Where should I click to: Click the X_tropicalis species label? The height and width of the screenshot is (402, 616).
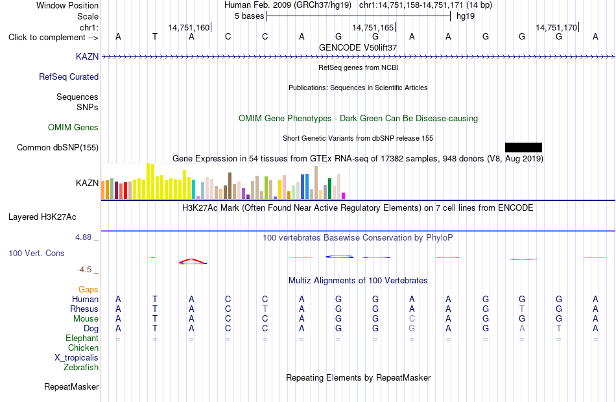click(77, 358)
